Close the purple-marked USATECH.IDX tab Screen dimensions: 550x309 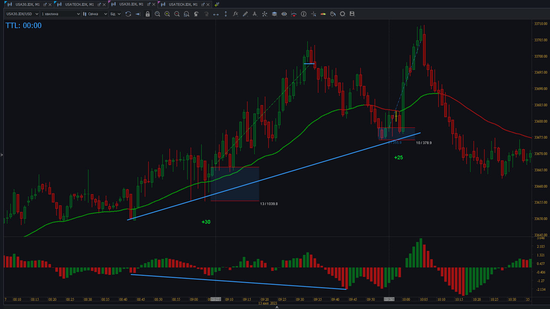coord(208,5)
